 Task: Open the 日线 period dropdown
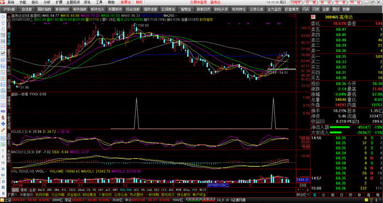tap(303, 185)
